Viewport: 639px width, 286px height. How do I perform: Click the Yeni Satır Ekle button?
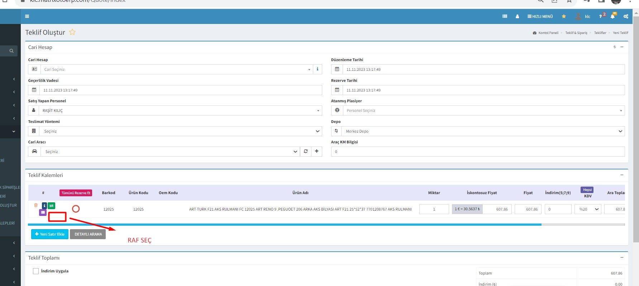(50, 234)
